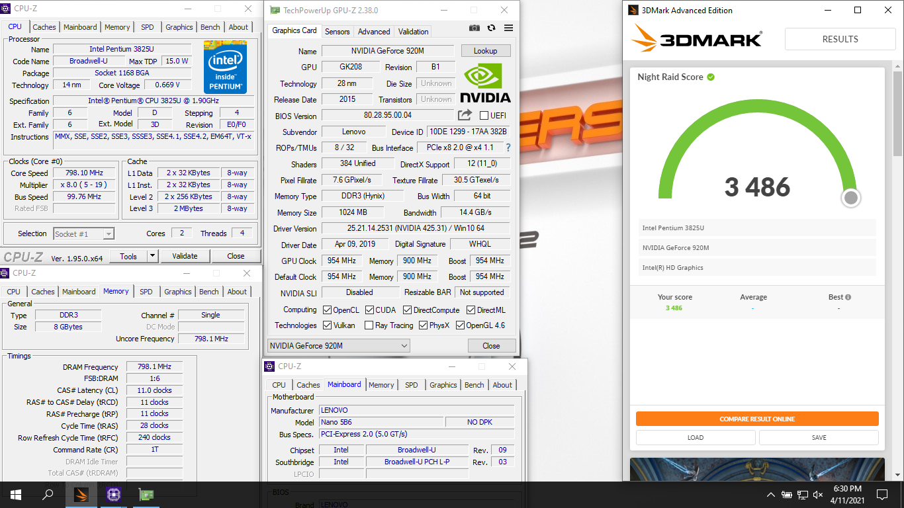Switch to the Advanced tab in GPU-Z
This screenshot has width=904, height=508.
click(374, 31)
